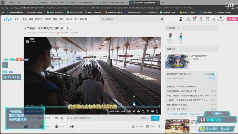This screenshot has width=238, height=134.
Task: Open the 收藏 favorites icon
Action: coord(207,19)
